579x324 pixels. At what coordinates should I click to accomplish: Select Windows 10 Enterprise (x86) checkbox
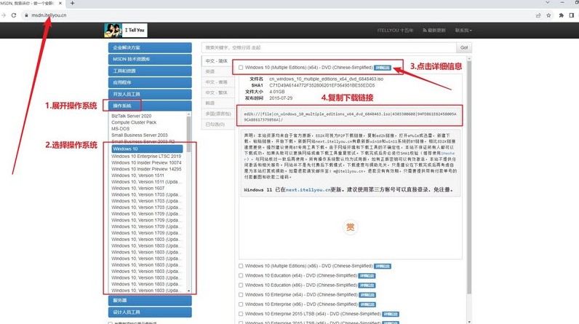pyautogui.click(x=241, y=304)
